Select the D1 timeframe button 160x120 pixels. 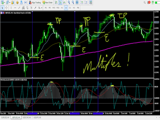tap(70, 8)
